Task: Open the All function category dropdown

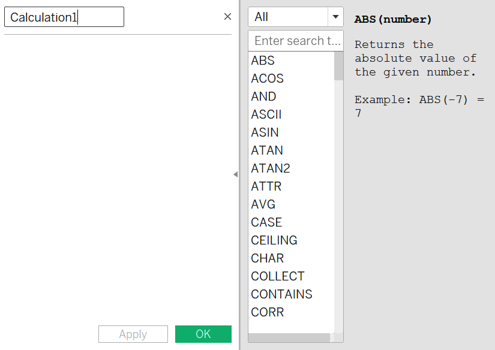Action: (x=295, y=17)
